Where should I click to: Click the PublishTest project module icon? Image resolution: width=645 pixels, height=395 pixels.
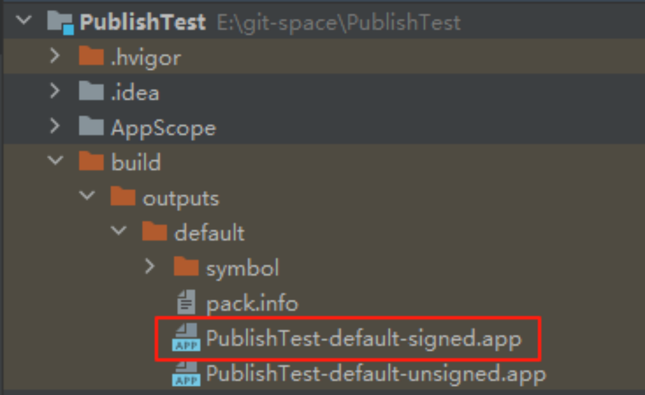pos(60,23)
